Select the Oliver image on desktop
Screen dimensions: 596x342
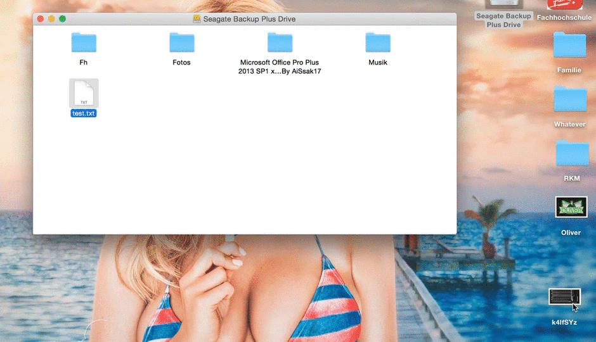point(571,207)
